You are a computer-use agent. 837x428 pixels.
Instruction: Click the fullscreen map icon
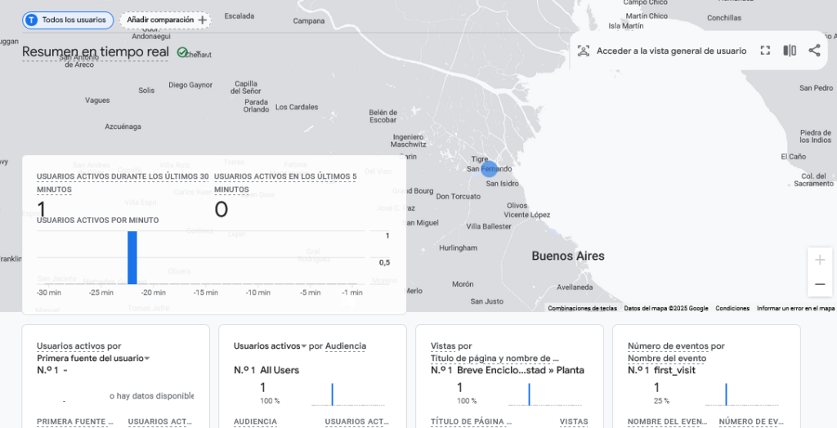click(x=765, y=51)
